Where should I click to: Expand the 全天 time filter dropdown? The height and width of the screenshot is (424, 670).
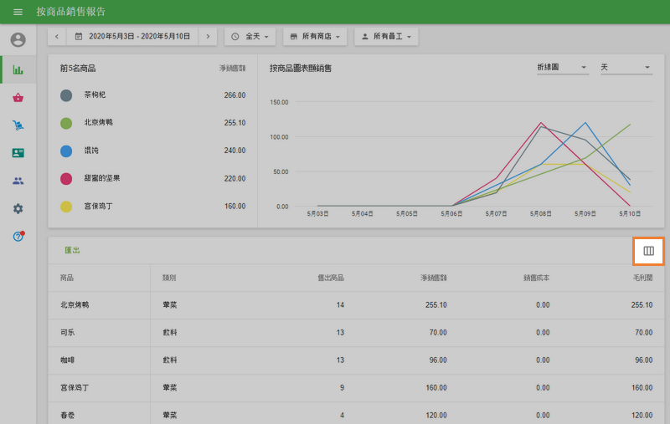[250, 37]
